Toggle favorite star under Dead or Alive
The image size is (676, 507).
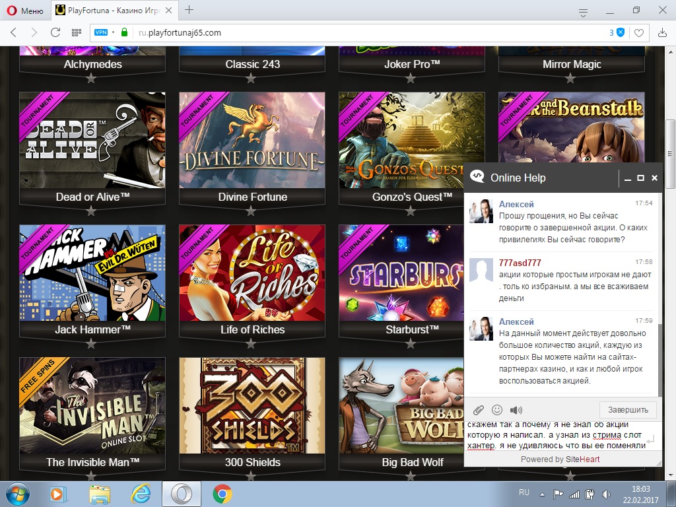click(x=91, y=211)
